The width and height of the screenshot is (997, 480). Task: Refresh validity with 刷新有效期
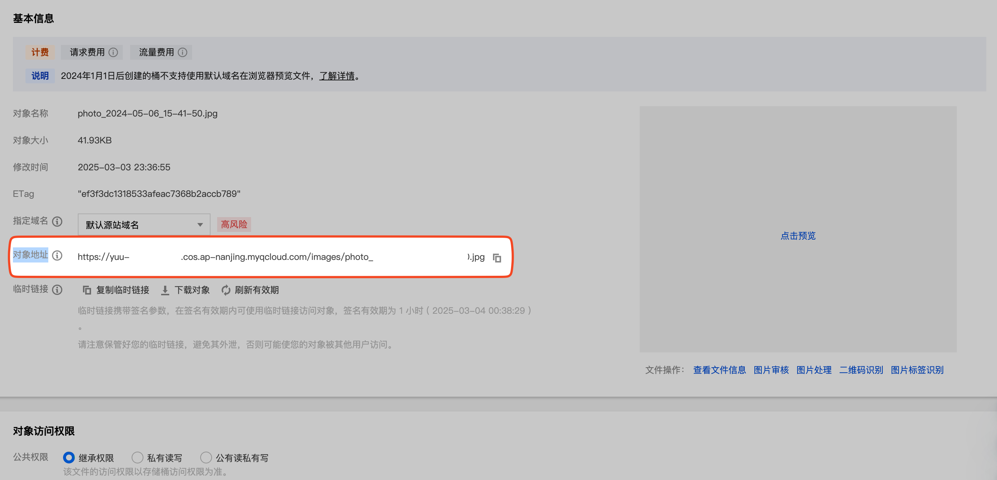[250, 290]
